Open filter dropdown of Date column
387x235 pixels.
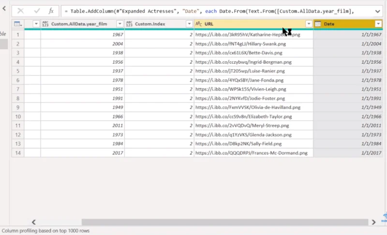(x=378, y=24)
